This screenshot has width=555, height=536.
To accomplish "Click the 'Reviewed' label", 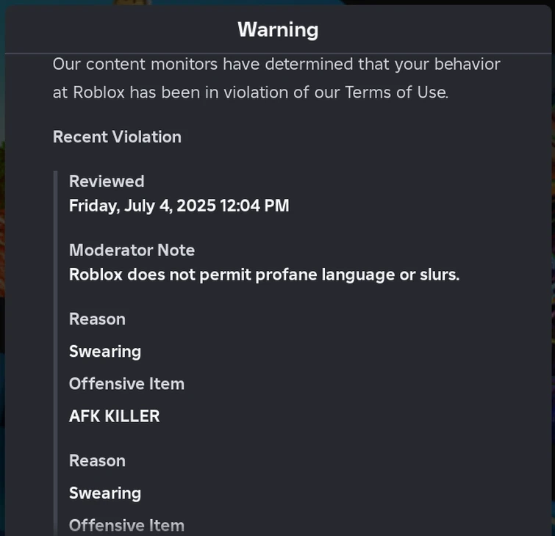I will [x=107, y=181].
